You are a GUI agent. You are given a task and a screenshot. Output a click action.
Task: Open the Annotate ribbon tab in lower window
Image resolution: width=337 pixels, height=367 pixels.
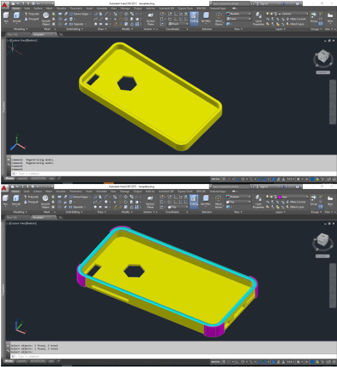pos(101,192)
